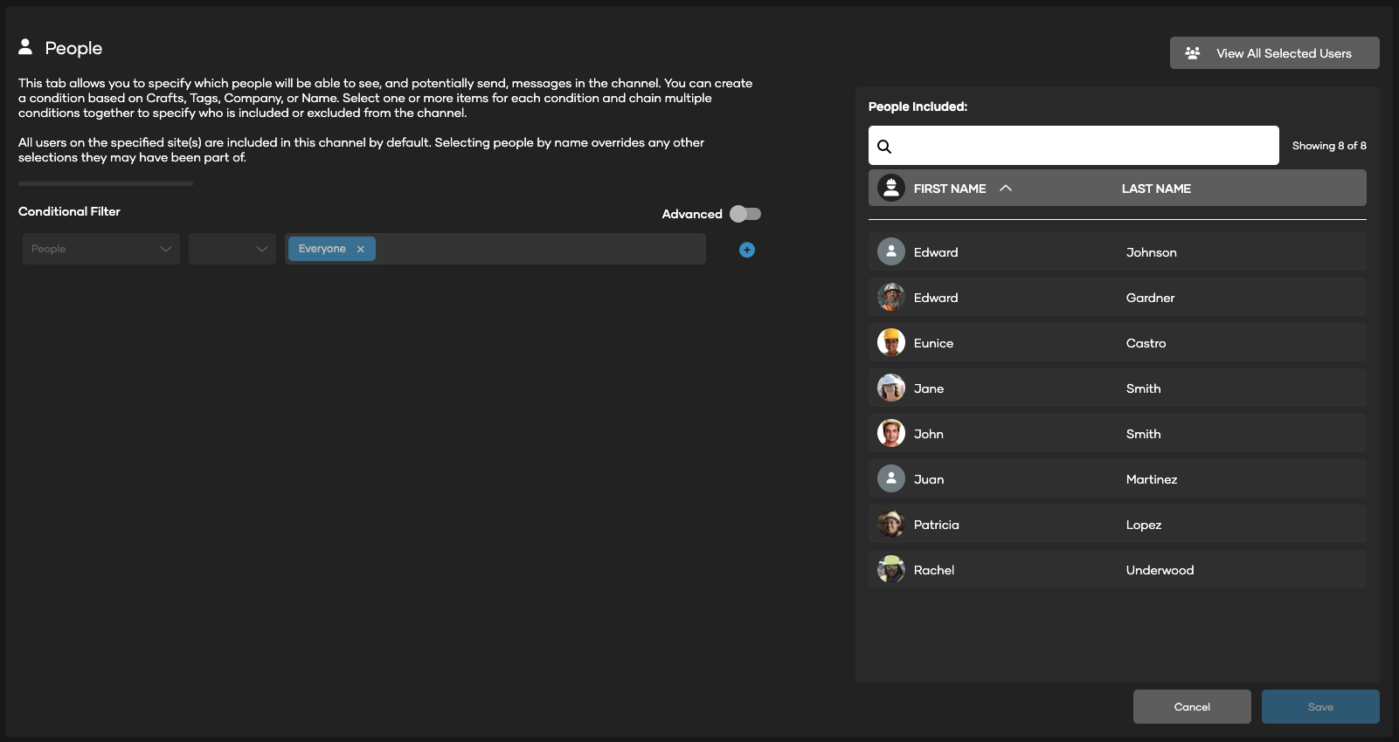
Task: Click the Castro last name cell
Action: tap(1146, 343)
